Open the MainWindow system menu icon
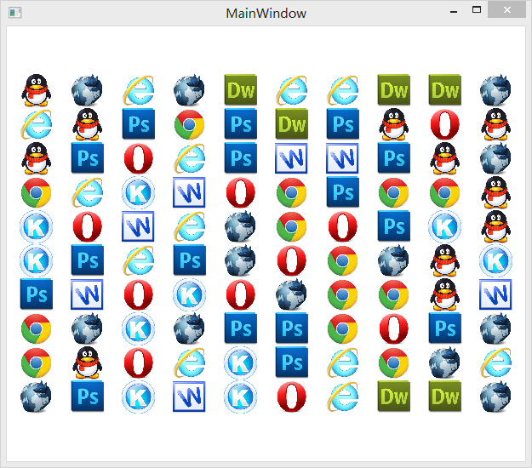Image resolution: width=532 pixels, height=468 pixels. pos(15,13)
